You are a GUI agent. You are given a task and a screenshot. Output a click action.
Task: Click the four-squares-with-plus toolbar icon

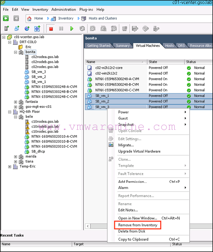click(37, 29)
